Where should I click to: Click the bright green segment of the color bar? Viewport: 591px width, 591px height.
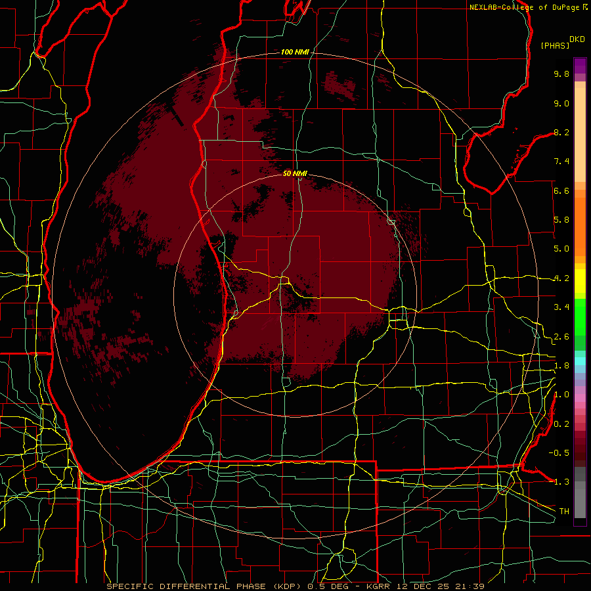pos(580,316)
